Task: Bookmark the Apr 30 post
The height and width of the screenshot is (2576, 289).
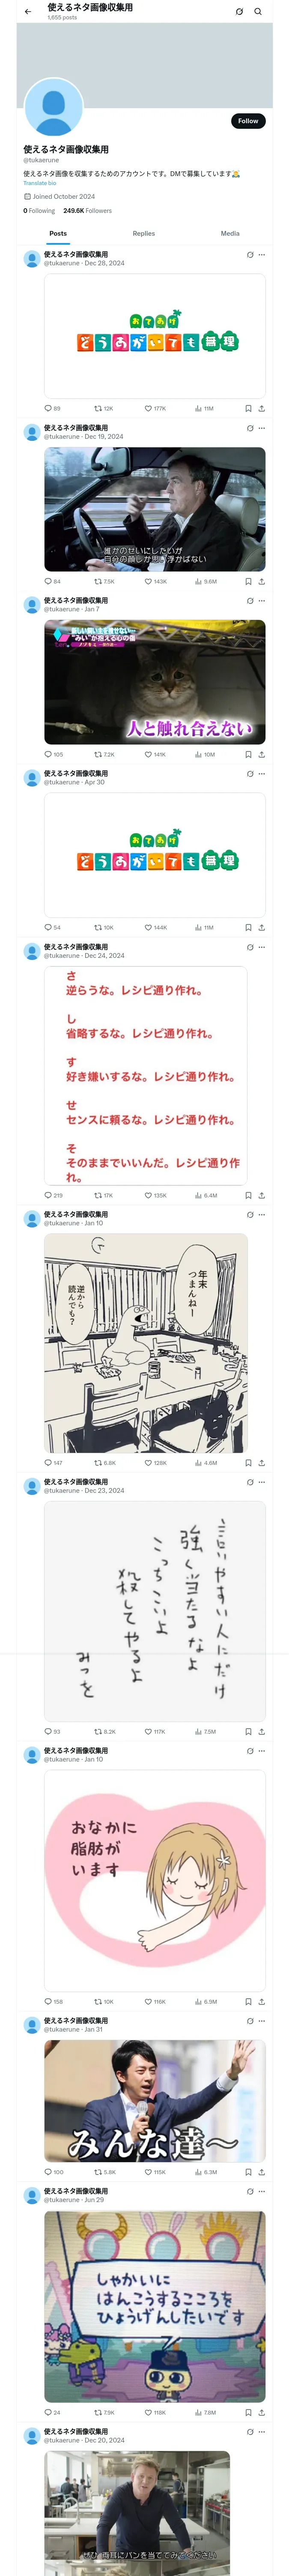Action: coord(248,928)
